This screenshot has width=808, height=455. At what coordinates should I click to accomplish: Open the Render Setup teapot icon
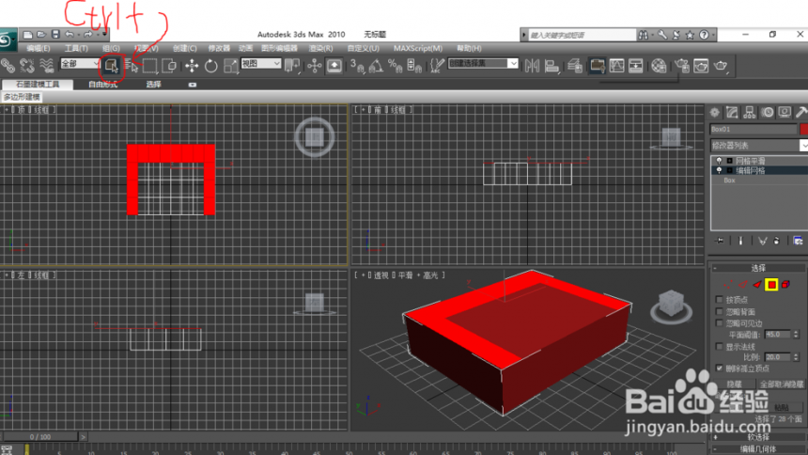pyautogui.click(x=681, y=66)
